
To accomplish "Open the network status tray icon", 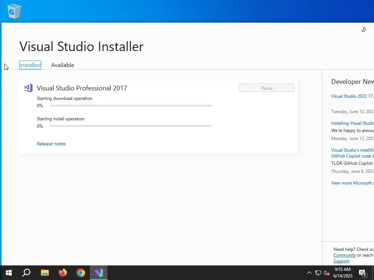I will pyautogui.click(x=318, y=273).
